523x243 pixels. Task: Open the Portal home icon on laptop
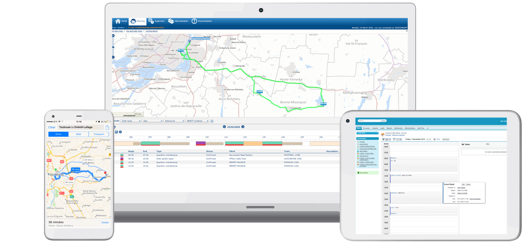click(x=117, y=22)
